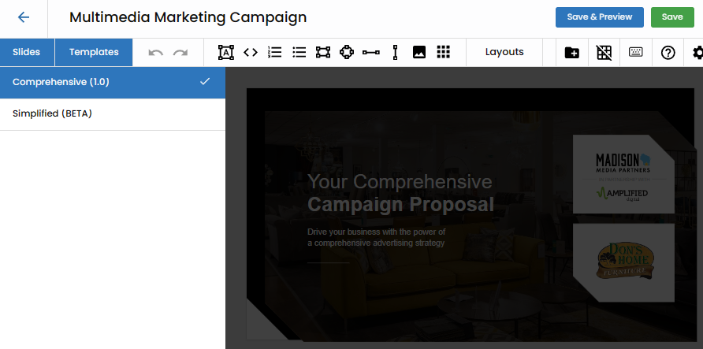The image size is (703, 349).
Task: Insert a text box element
Action: (x=226, y=53)
